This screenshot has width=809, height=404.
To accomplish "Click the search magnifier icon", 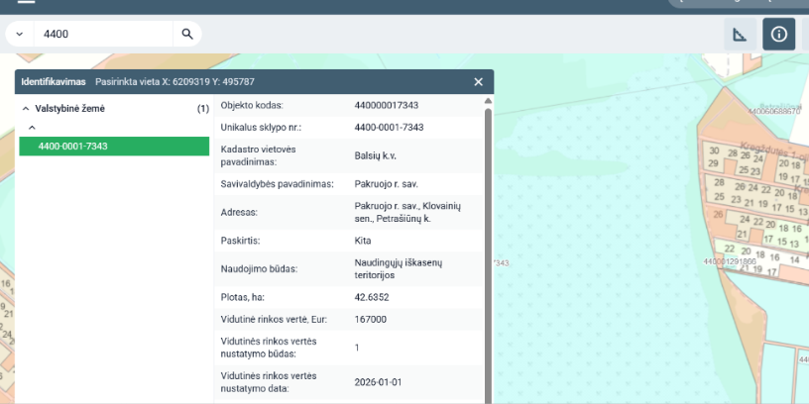I will [187, 34].
